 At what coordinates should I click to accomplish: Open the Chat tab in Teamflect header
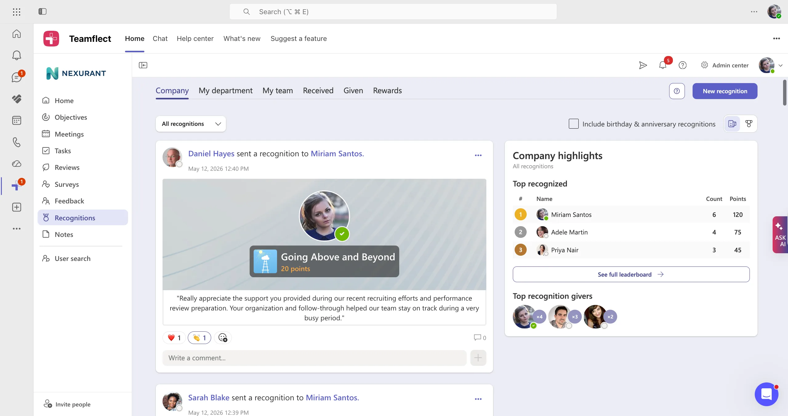tap(160, 38)
